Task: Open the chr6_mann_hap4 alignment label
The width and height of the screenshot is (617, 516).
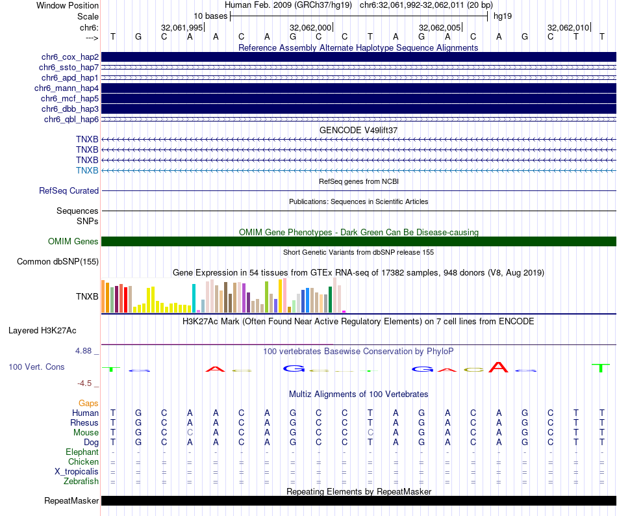Action: click(66, 88)
